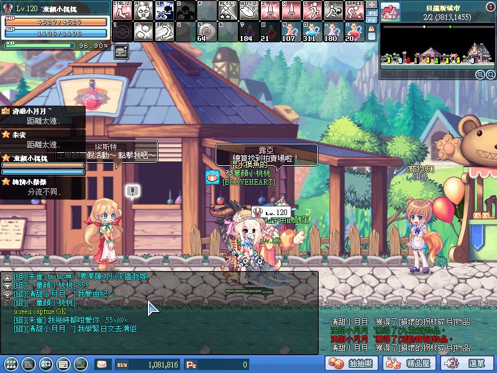Use the red potion with 21 count
The width and height of the screenshot is (497, 373).
[270, 32]
